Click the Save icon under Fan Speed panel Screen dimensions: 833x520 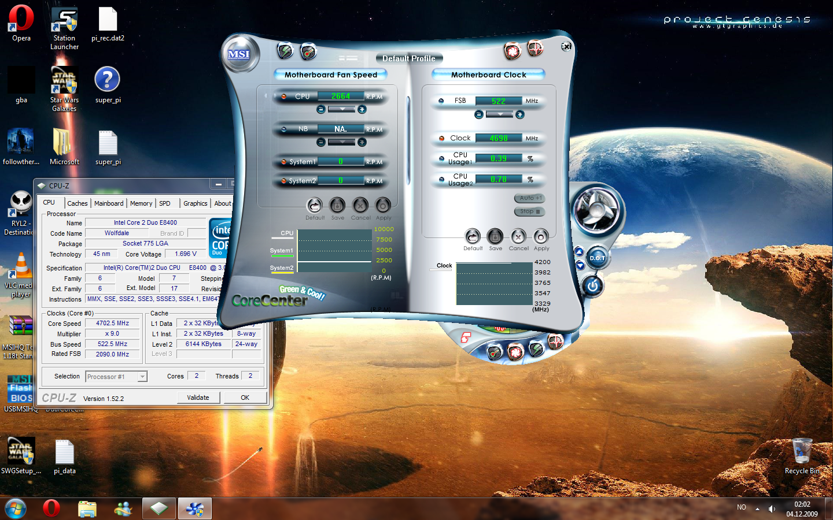[x=337, y=205]
